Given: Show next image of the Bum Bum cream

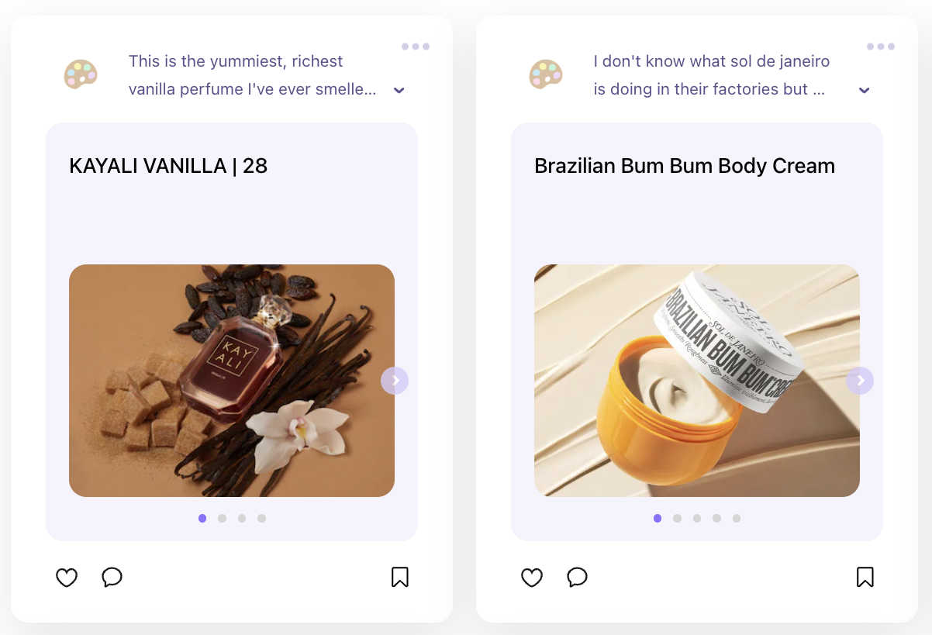Looking at the screenshot, I should click(860, 381).
